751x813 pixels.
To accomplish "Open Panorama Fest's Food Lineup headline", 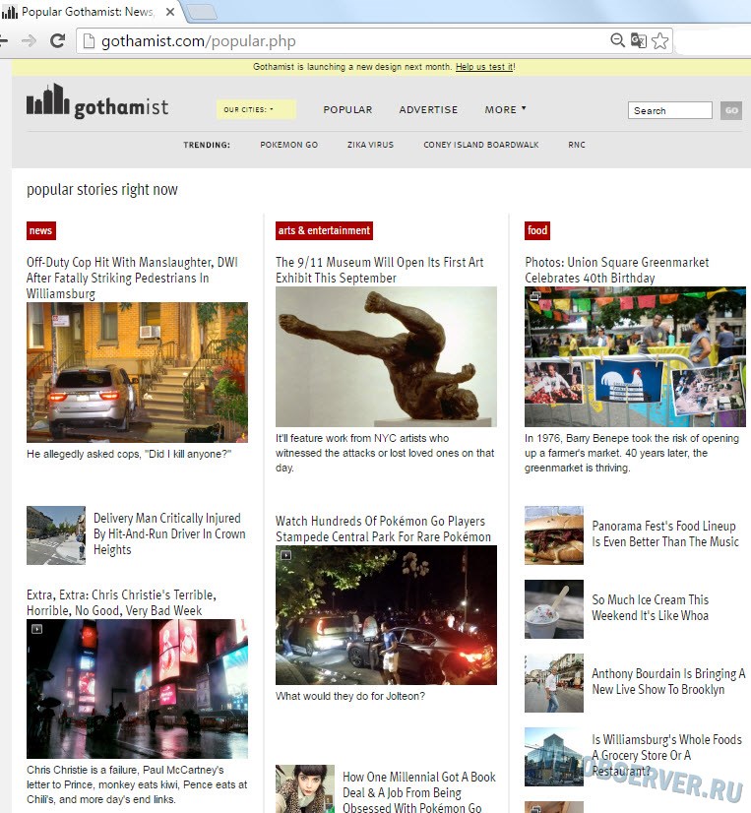I will pos(665,533).
